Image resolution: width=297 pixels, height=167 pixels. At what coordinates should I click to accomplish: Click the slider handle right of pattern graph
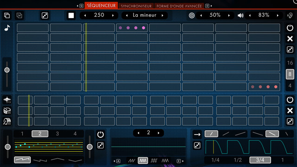[x=90, y=147]
